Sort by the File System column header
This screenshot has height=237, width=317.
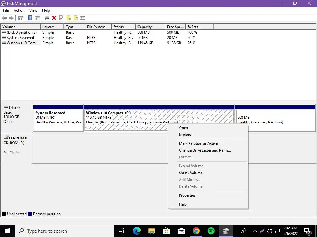tap(98, 27)
